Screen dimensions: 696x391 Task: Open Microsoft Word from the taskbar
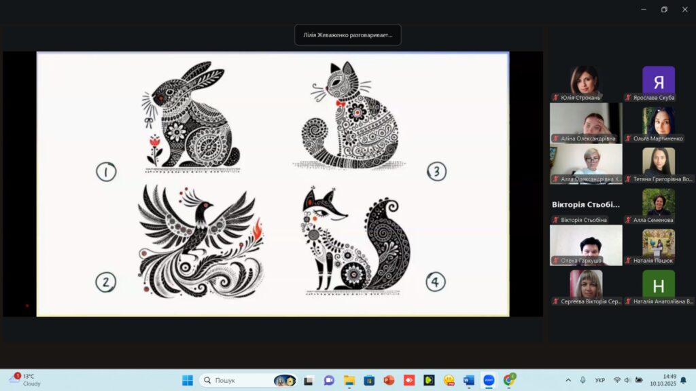coord(468,380)
